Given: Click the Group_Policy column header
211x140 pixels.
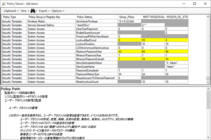Looking at the screenshot, I should pos(127,17).
